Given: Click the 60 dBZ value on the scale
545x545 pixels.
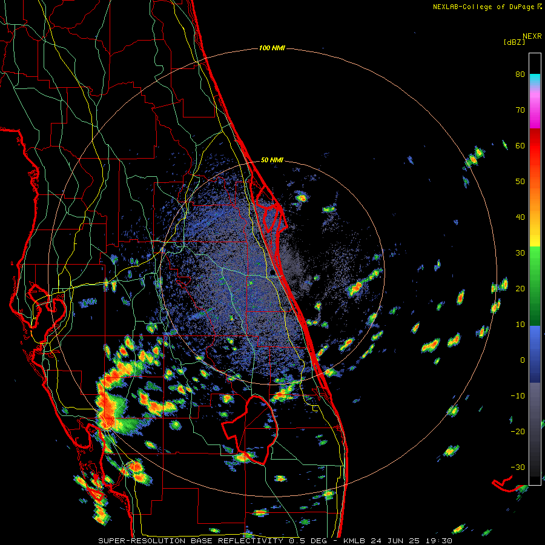Looking at the screenshot, I should (x=520, y=145).
